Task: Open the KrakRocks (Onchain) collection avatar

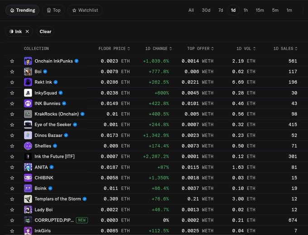Action: [x=28, y=114]
